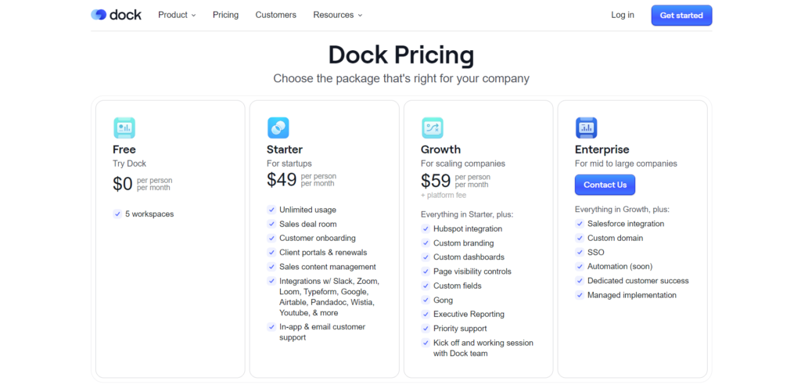This screenshot has height=392, width=801.
Task: Click the 5 workspaces checkmark
Action: pyautogui.click(x=117, y=214)
